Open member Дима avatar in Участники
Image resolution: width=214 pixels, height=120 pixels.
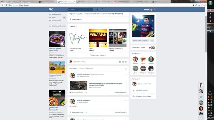135,68
